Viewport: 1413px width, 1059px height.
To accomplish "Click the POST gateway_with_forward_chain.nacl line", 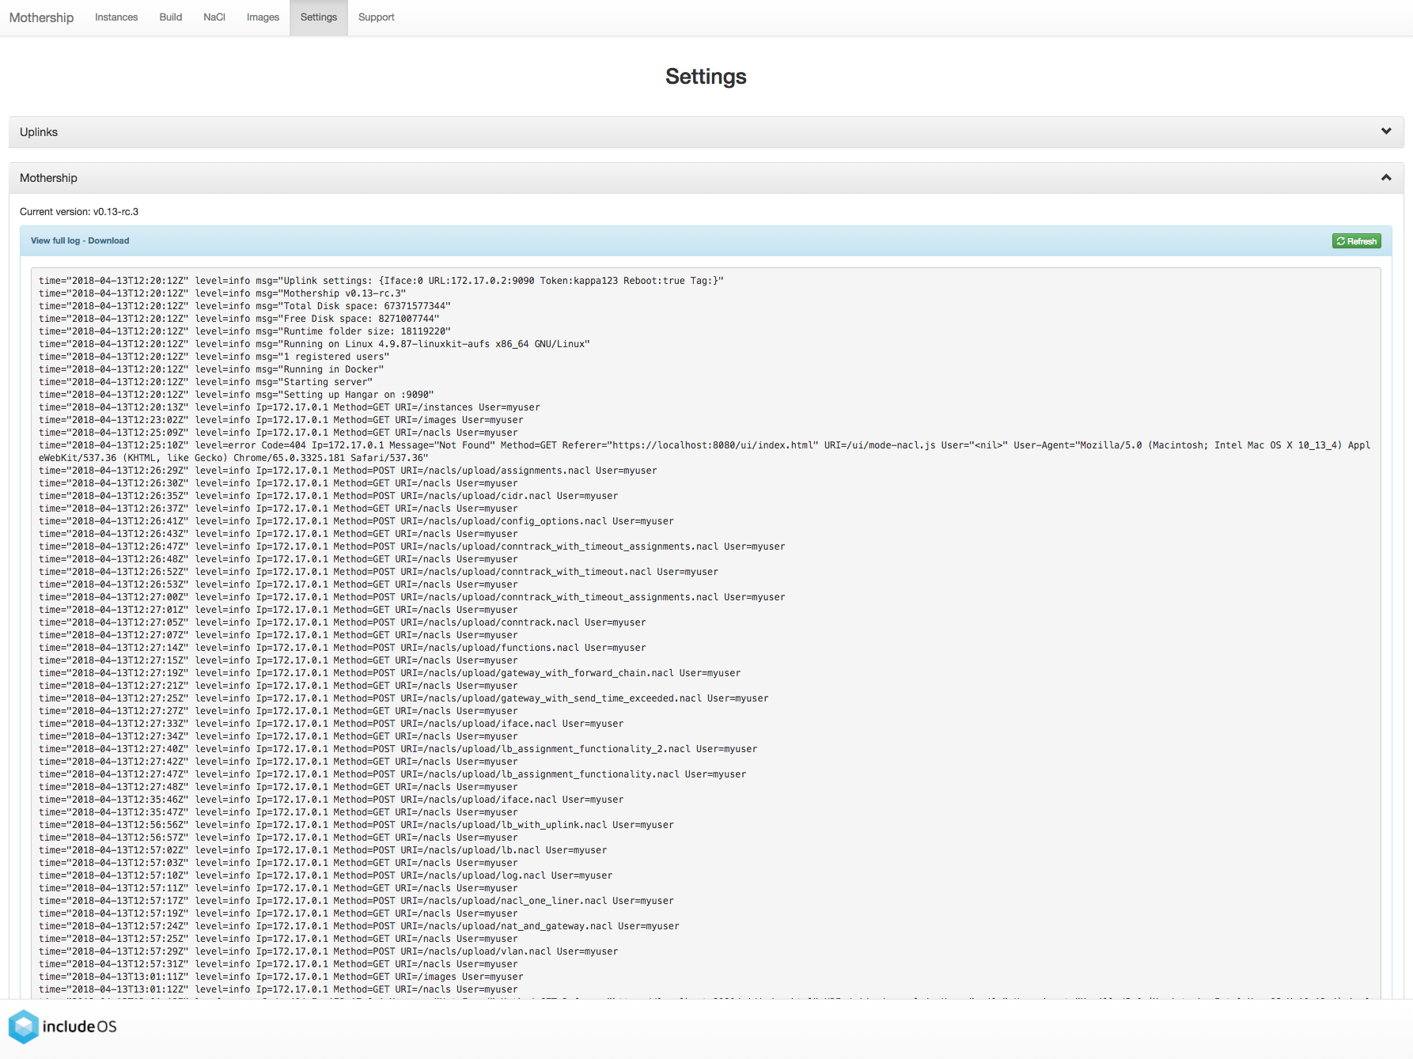I will (x=390, y=673).
